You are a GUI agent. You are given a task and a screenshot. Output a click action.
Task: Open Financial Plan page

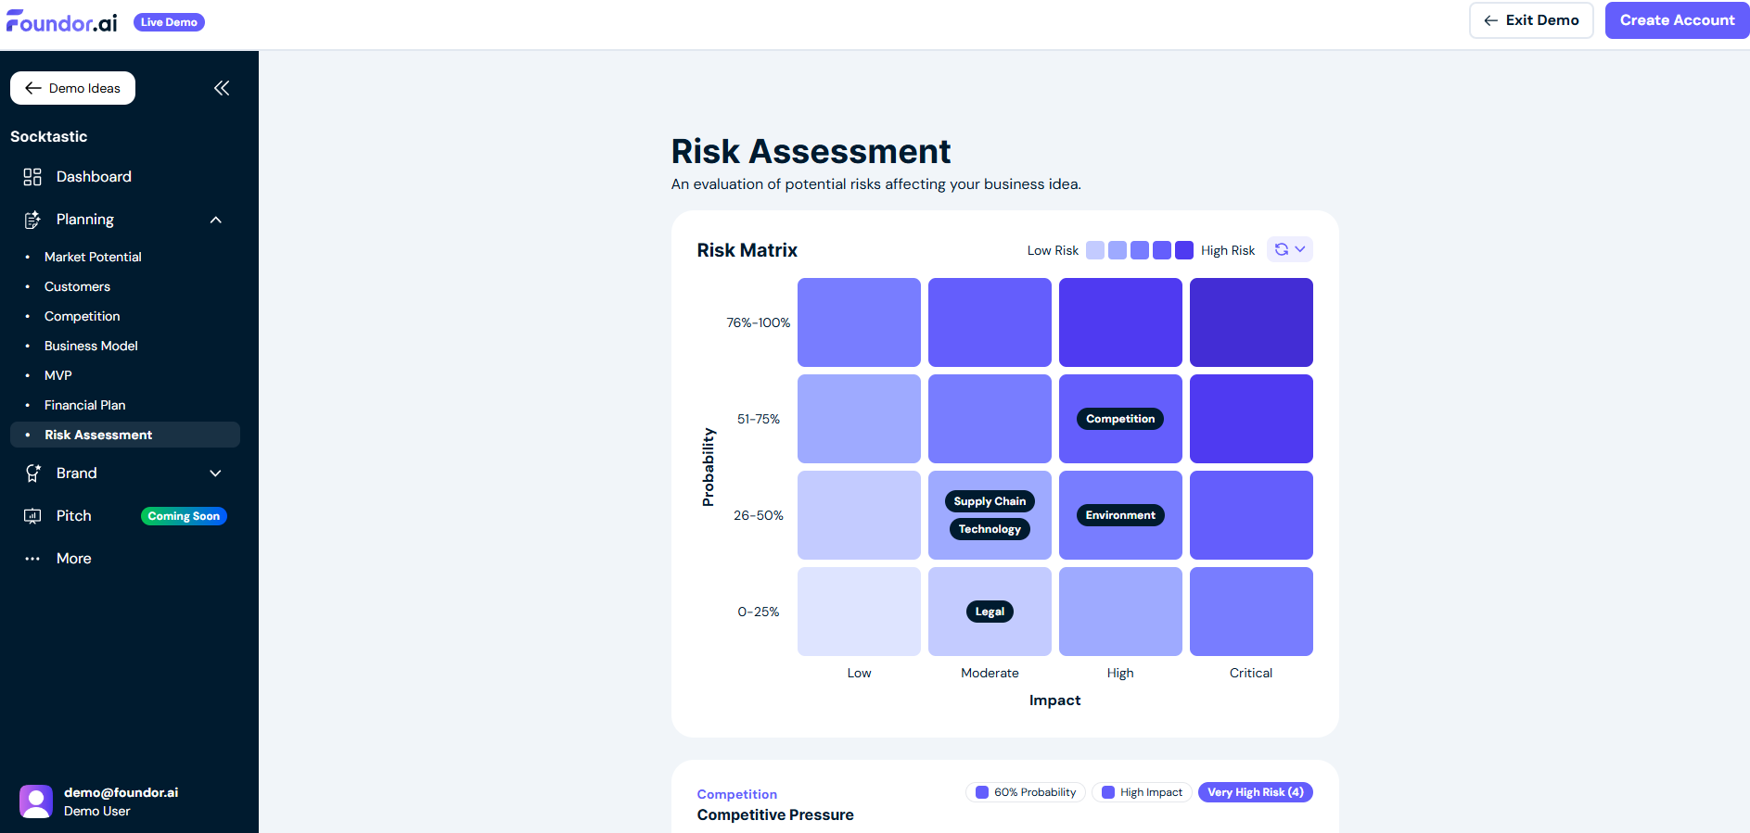[x=85, y=405]
